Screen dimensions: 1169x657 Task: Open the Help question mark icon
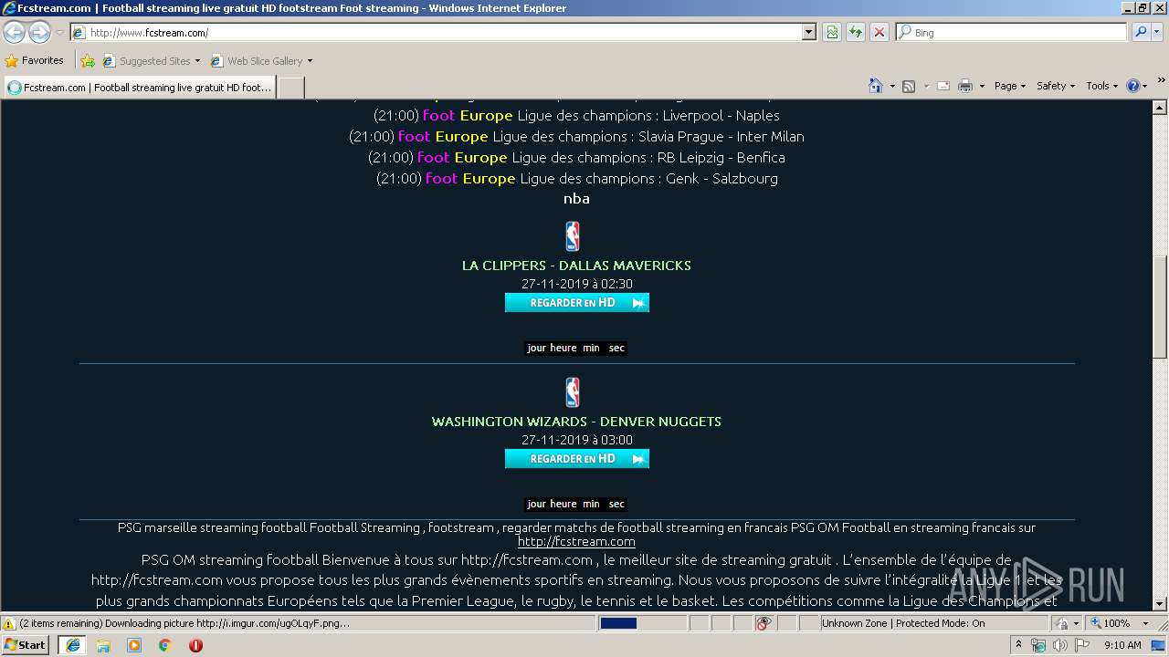pos(1133,86)
